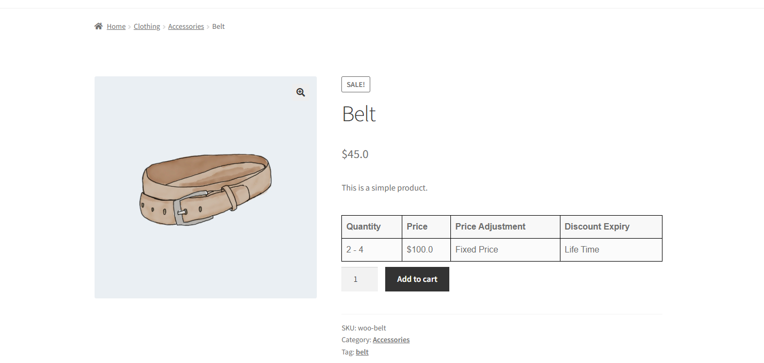This screenshot has width=764, height=363.
Task: Click the Fixed Price table cell
Action: 477,249
